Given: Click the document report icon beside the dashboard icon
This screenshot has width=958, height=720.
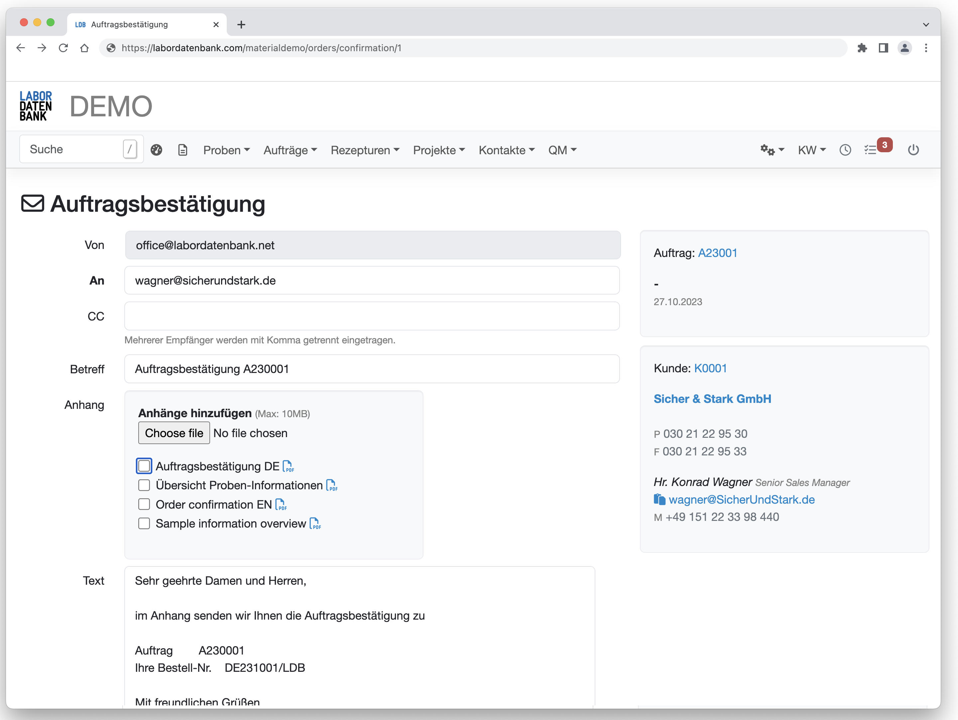Looking at the screenshot, I should click(182, 150).
